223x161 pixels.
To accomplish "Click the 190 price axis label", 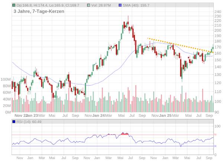I will (217, 36).
